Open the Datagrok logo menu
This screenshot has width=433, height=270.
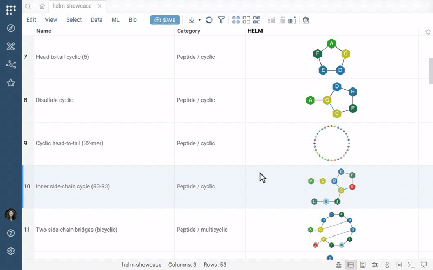coord(11,10)
